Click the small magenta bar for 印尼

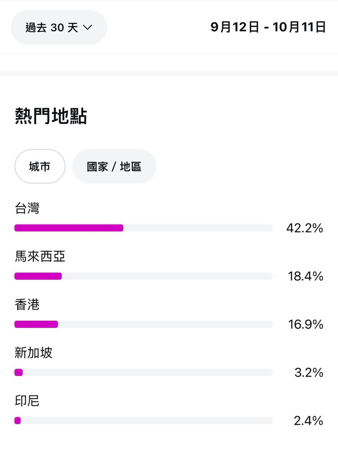click(18, 421)
